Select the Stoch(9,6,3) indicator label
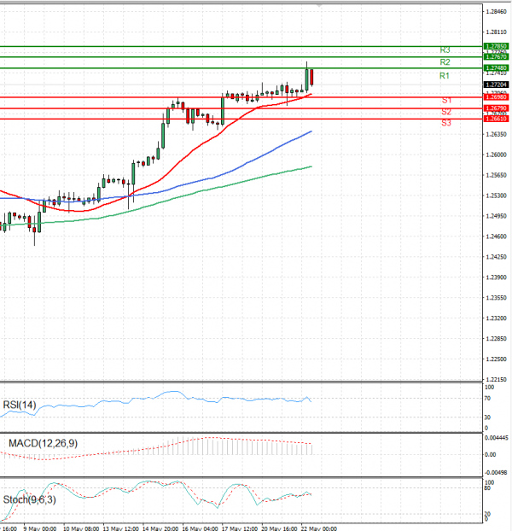The width and height of the screenshot is (512, 531). 29,499
